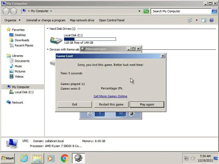
Task: Select the Local Disk (C:) drive icon
Action: click(56, 40)
